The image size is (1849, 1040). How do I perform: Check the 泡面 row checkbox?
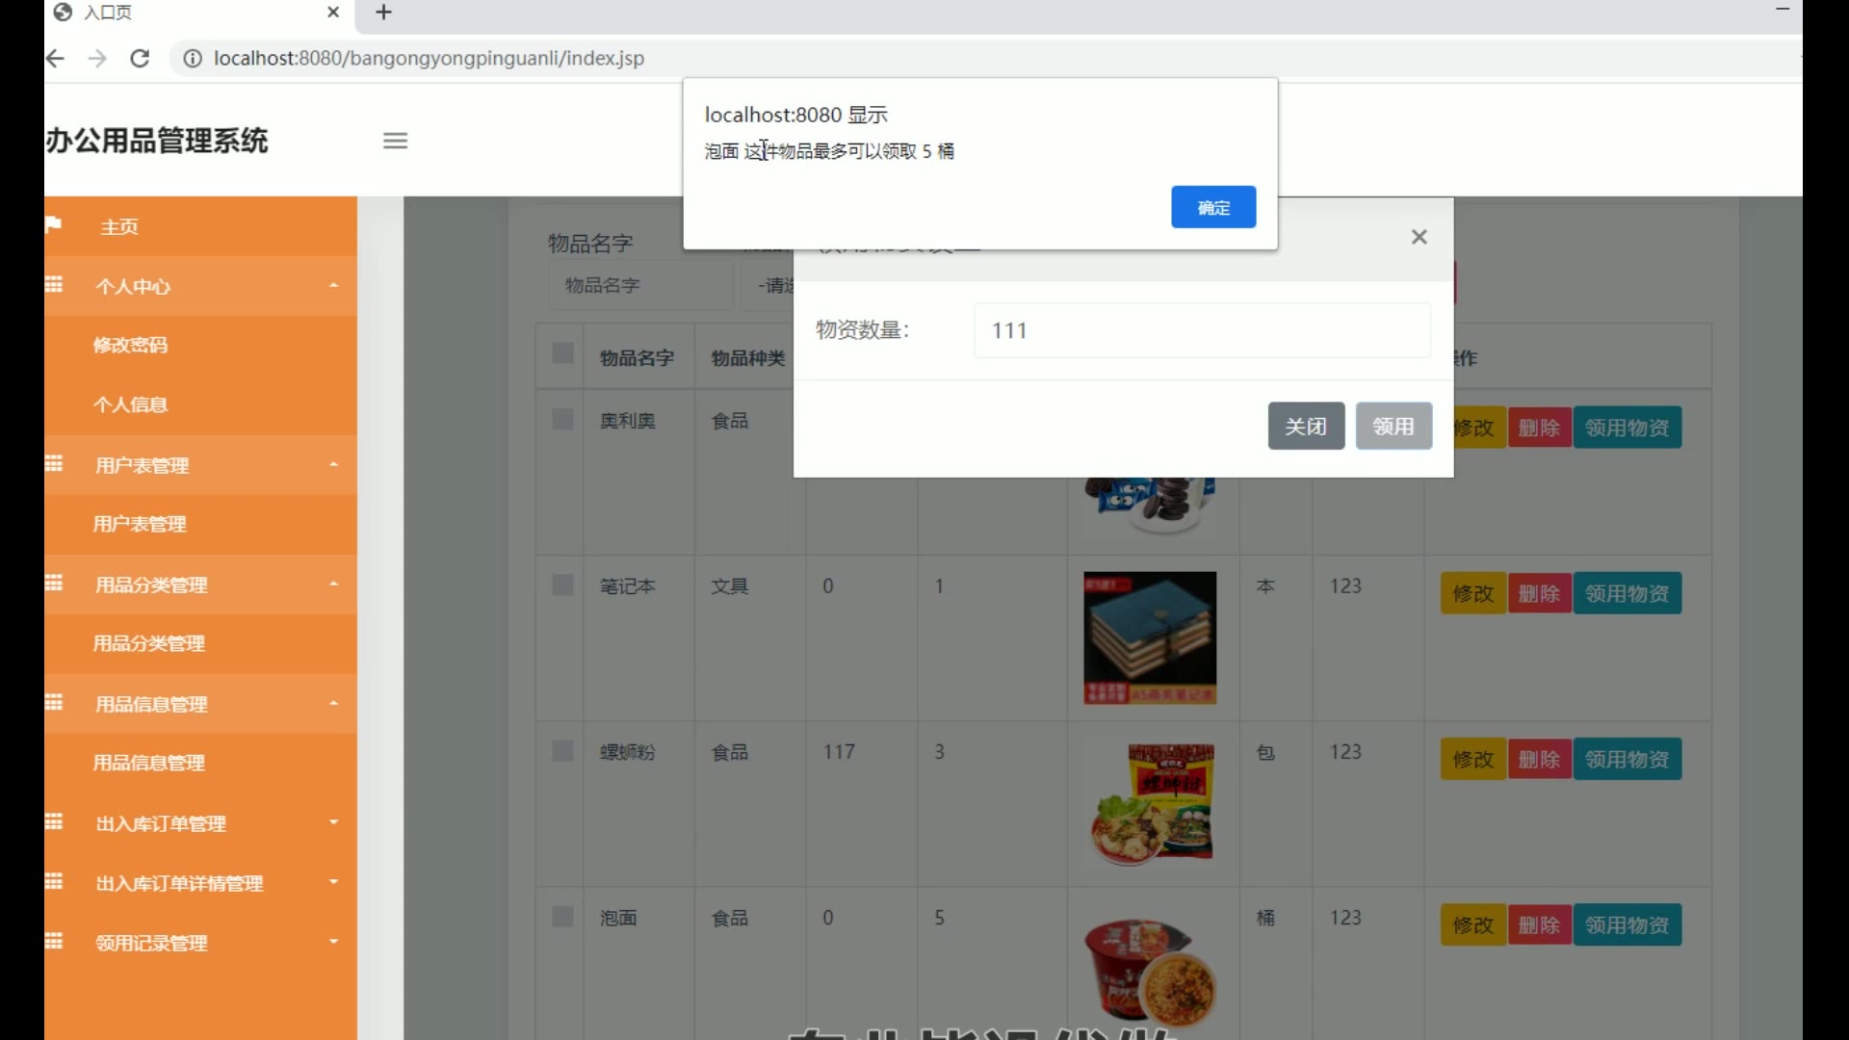coord(562,917)
